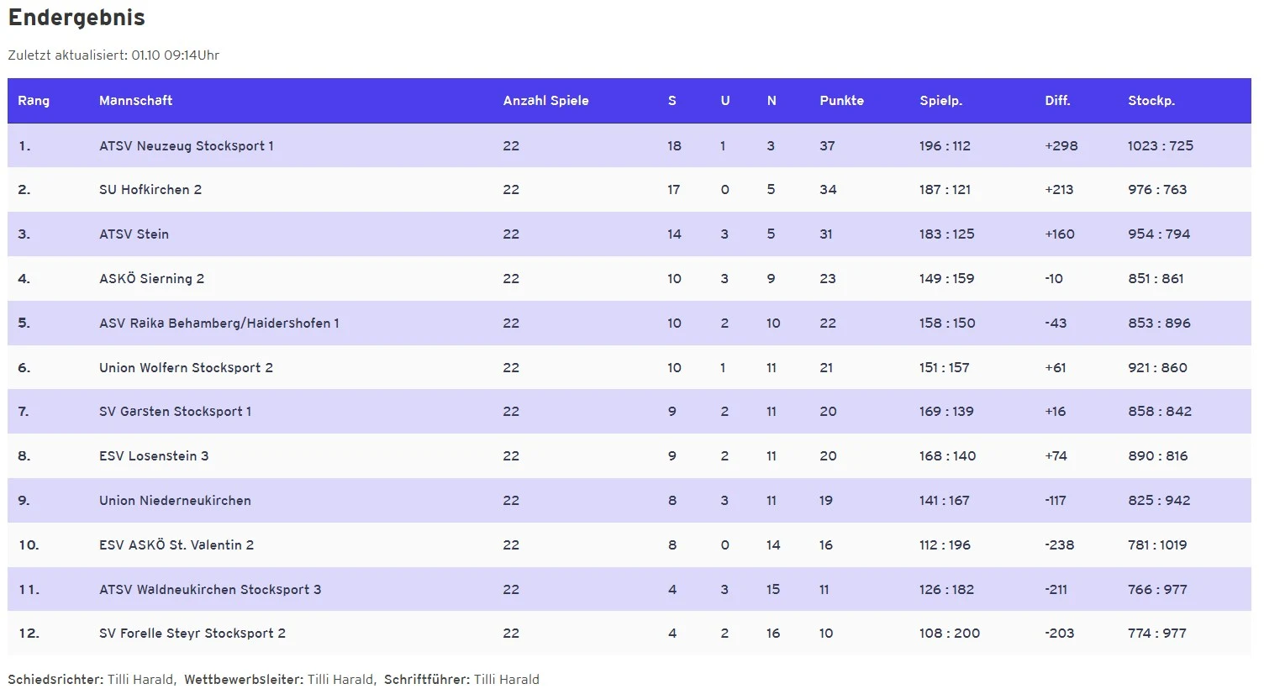Click points value 37 in first row
Image resolution: width=1264 pixels, height=689 pixels.
point(827,146)
